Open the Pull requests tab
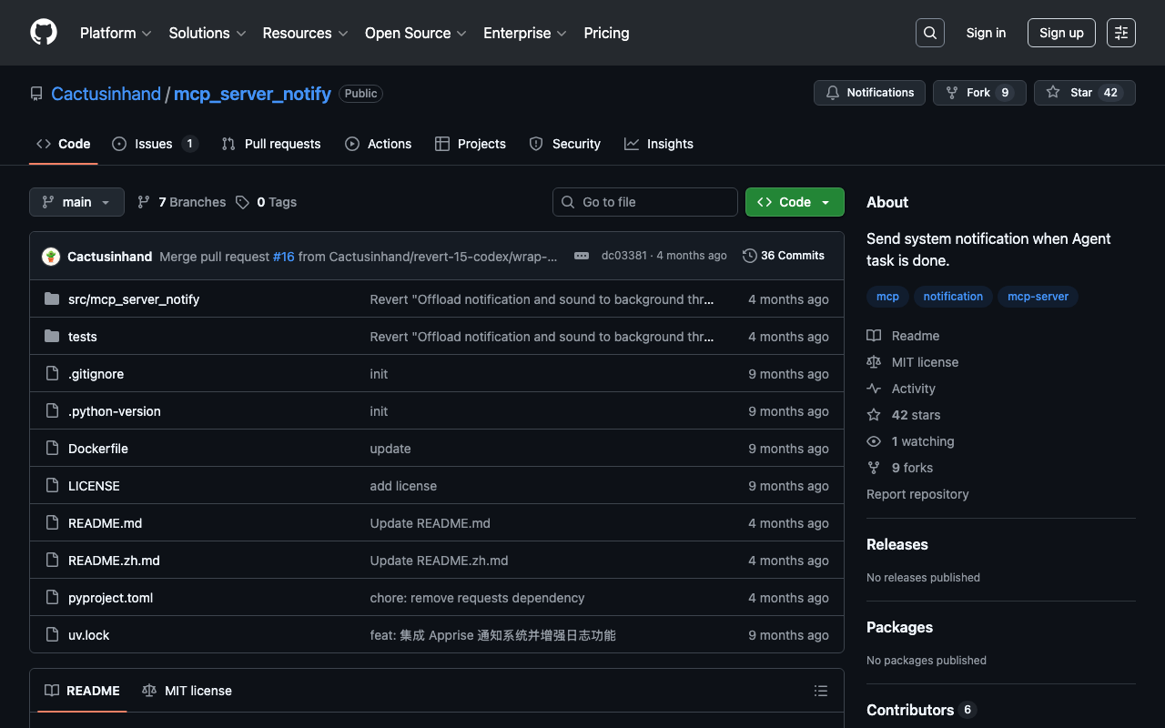 pyautogui.click(x=271, y=144)
